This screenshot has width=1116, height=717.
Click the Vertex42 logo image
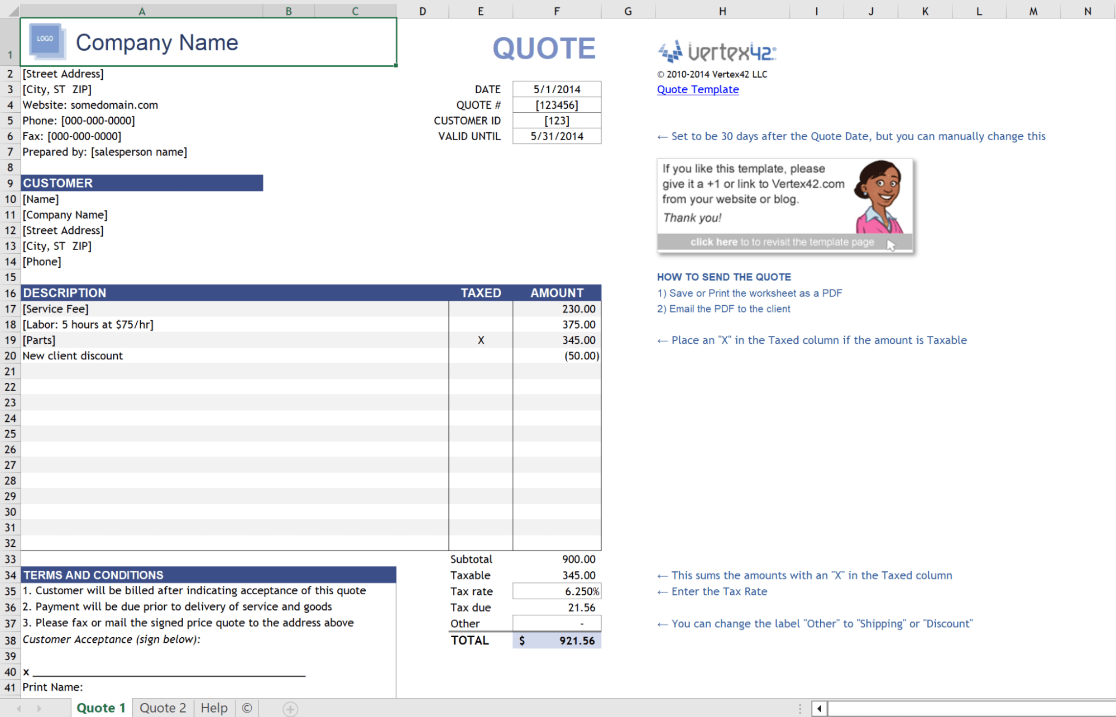[x=717, y=52]
